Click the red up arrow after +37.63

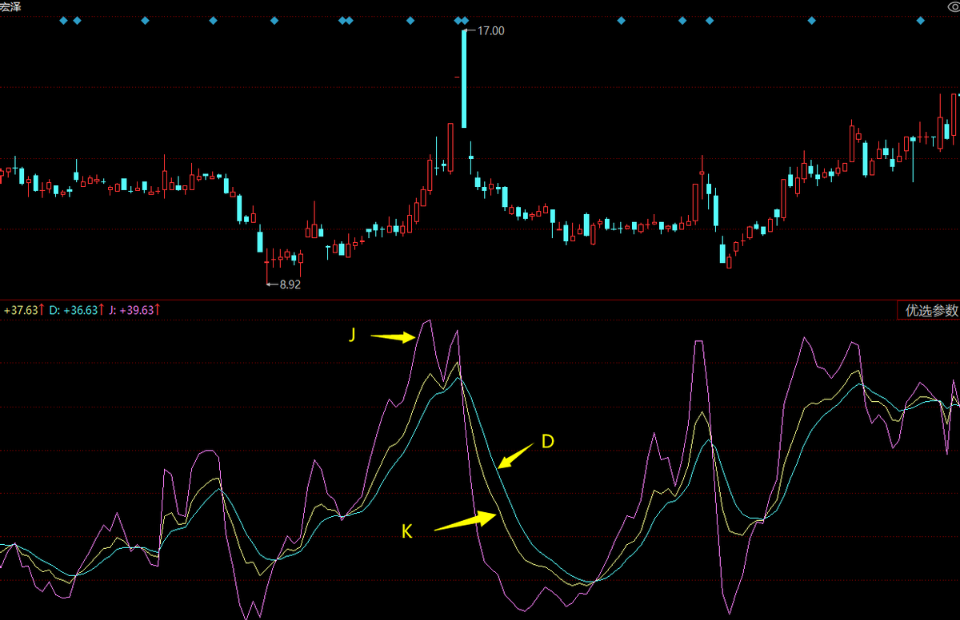[42, 310]
